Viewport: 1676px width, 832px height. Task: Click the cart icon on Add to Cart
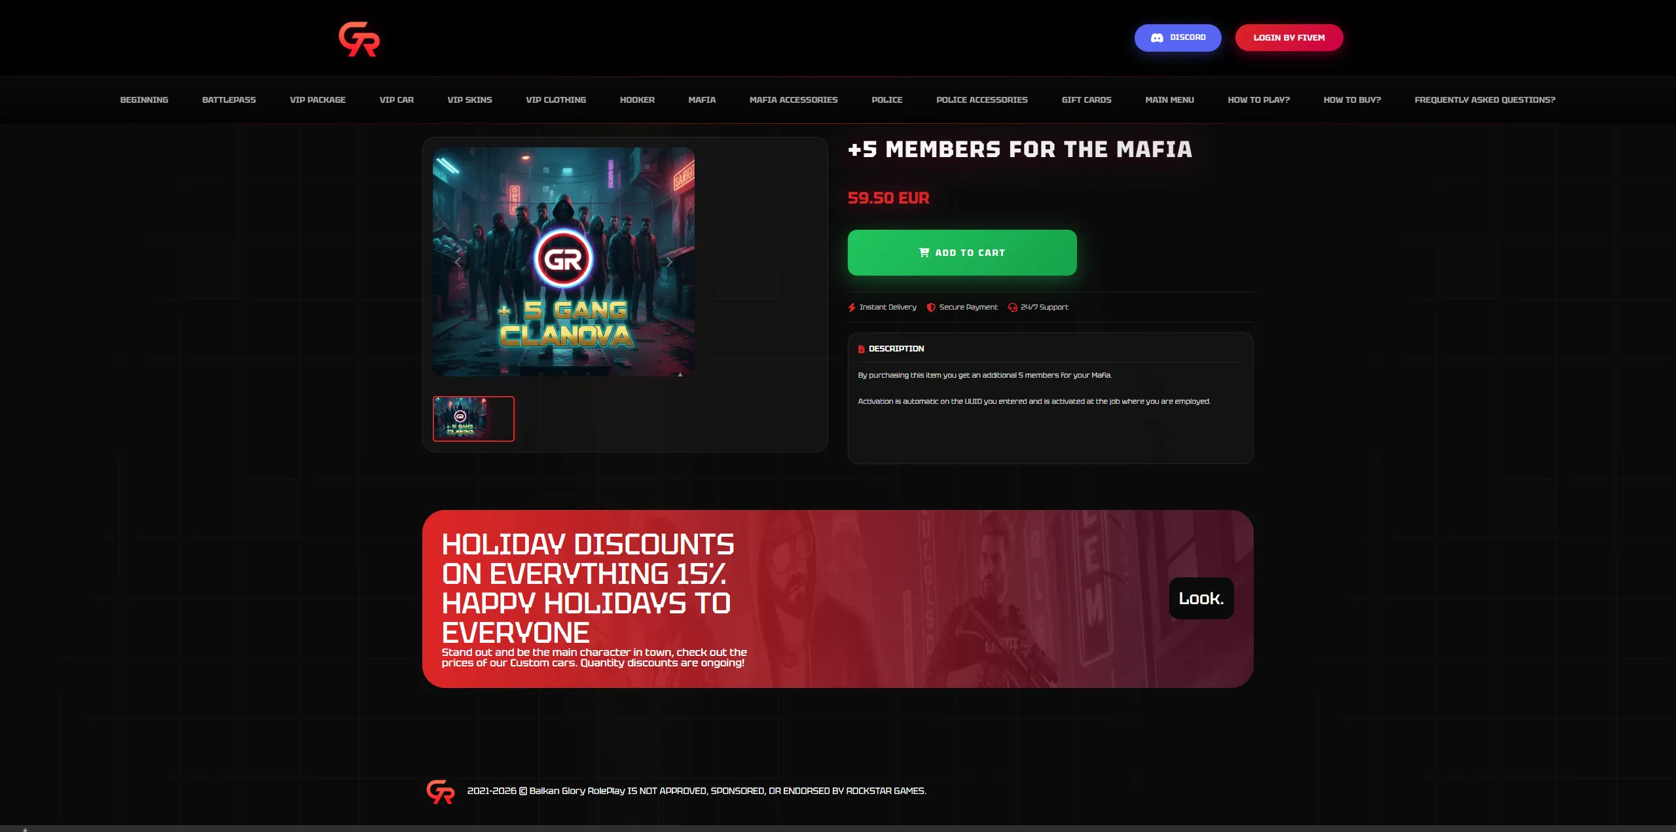point(924,253)
